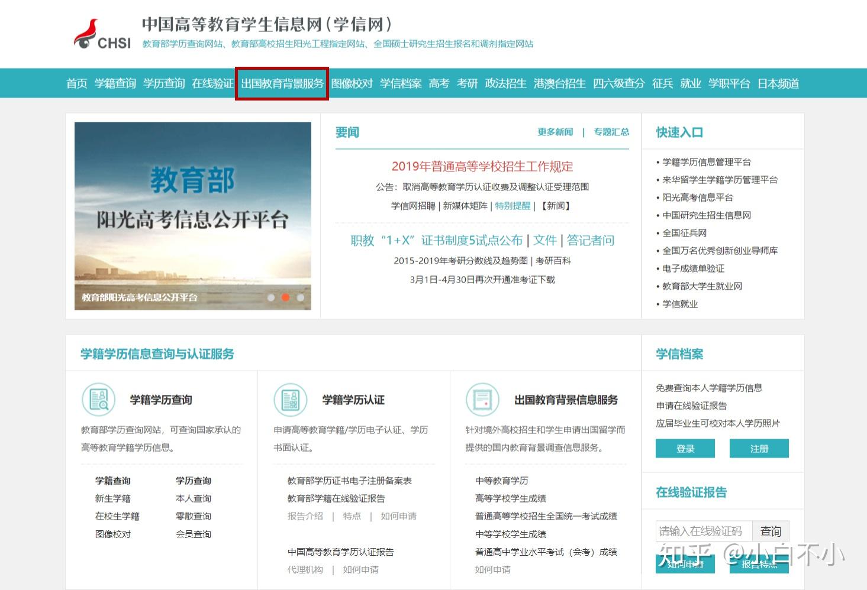Click the 查询 button next to verification input

(x=771, y=531)
